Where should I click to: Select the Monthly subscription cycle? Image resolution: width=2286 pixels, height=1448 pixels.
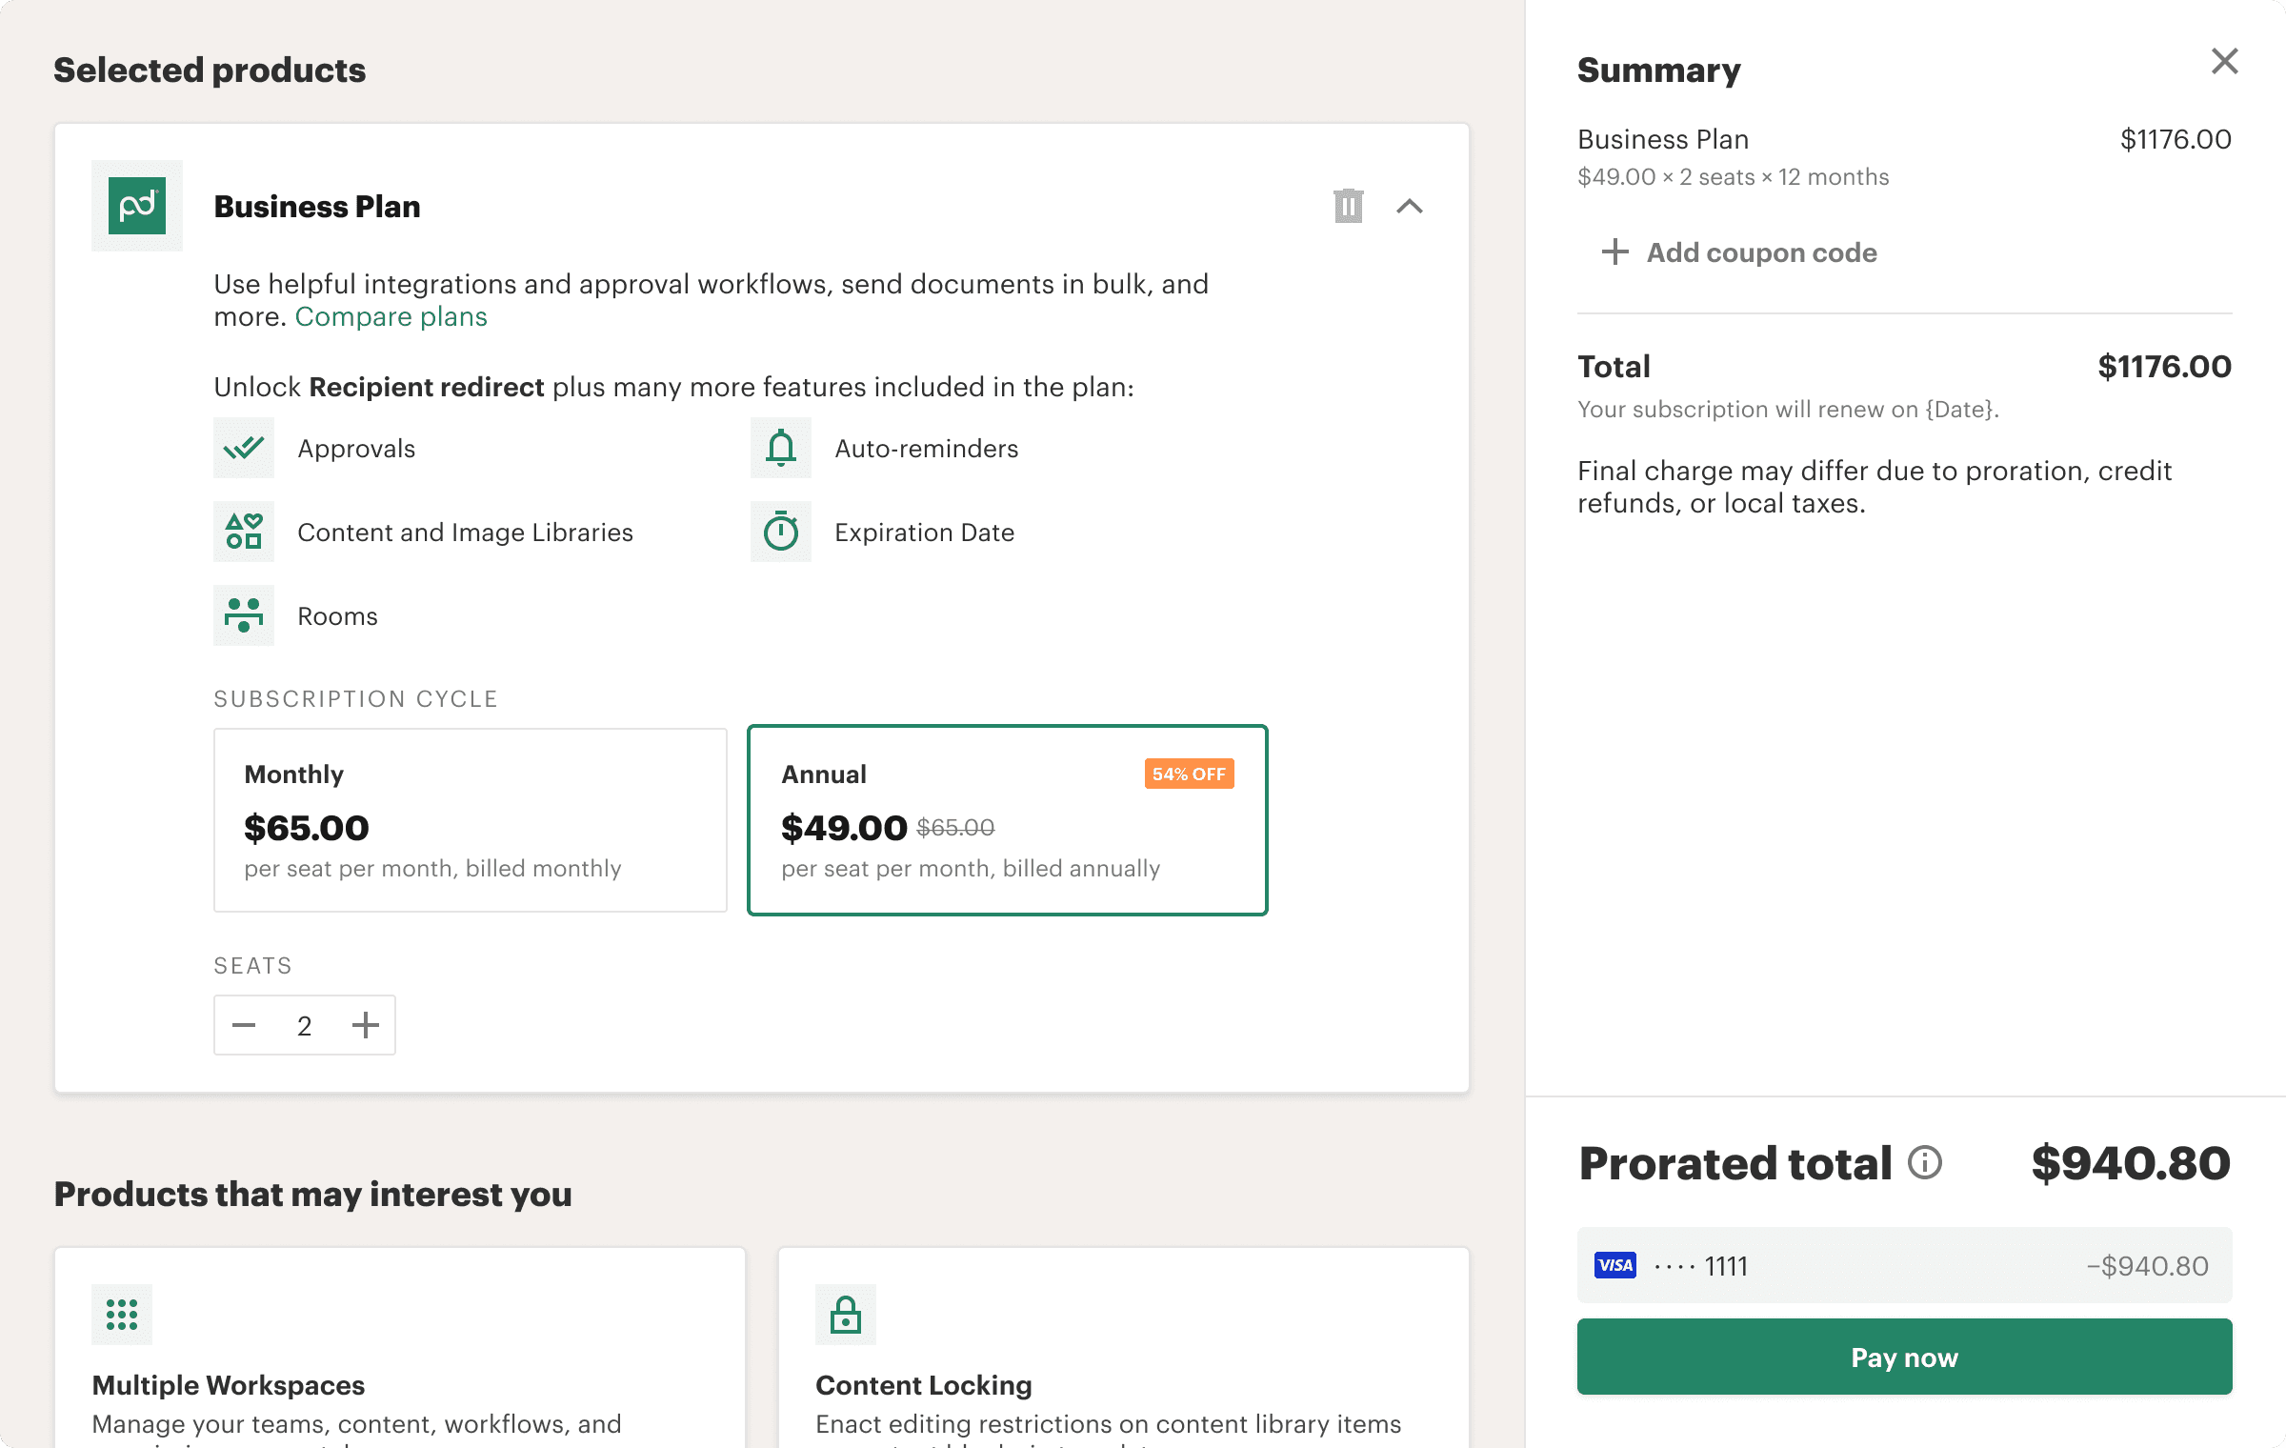click(x=471, y=820)
